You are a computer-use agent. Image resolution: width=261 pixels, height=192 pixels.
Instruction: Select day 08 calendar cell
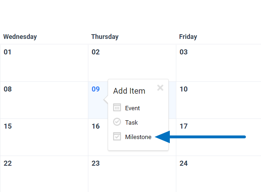point(44,100)
